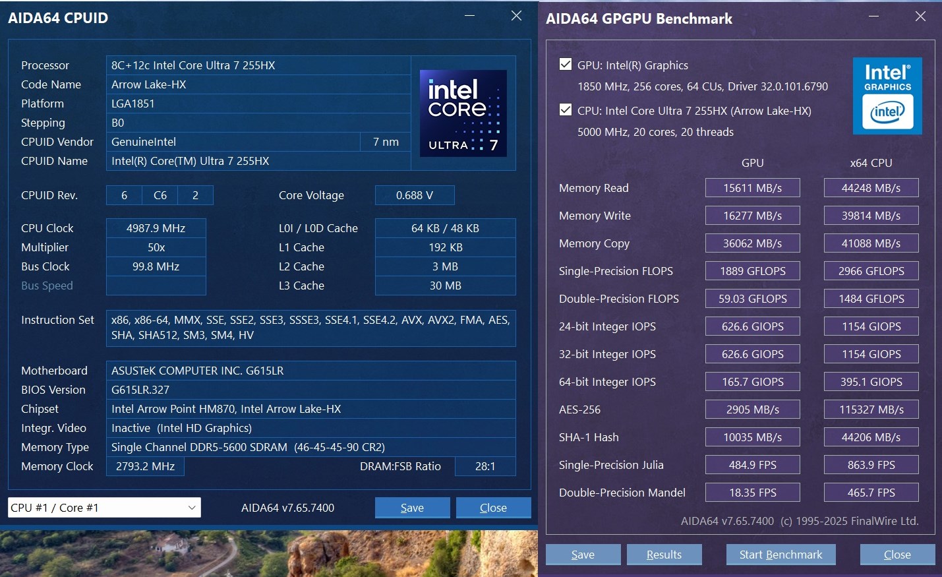Click the empty Bus Speed field
Screen dimensions: 942x577
click(x=156, y=286)
